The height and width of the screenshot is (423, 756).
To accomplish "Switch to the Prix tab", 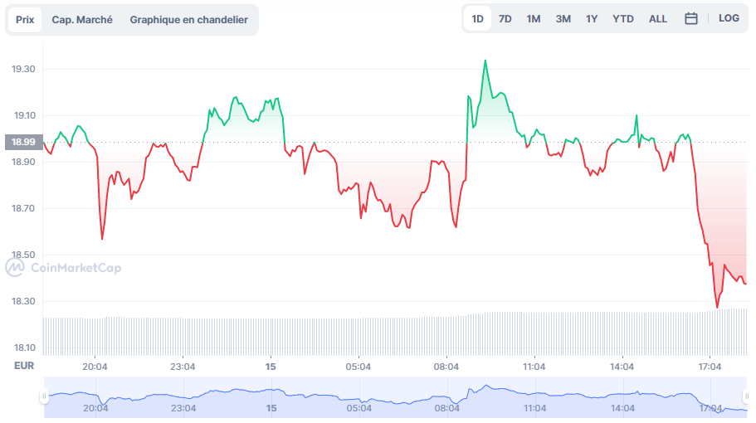I will pyautogui.click(x=25, y=20).
